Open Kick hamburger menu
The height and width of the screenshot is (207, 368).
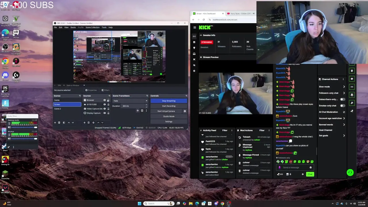click(195, 28)
